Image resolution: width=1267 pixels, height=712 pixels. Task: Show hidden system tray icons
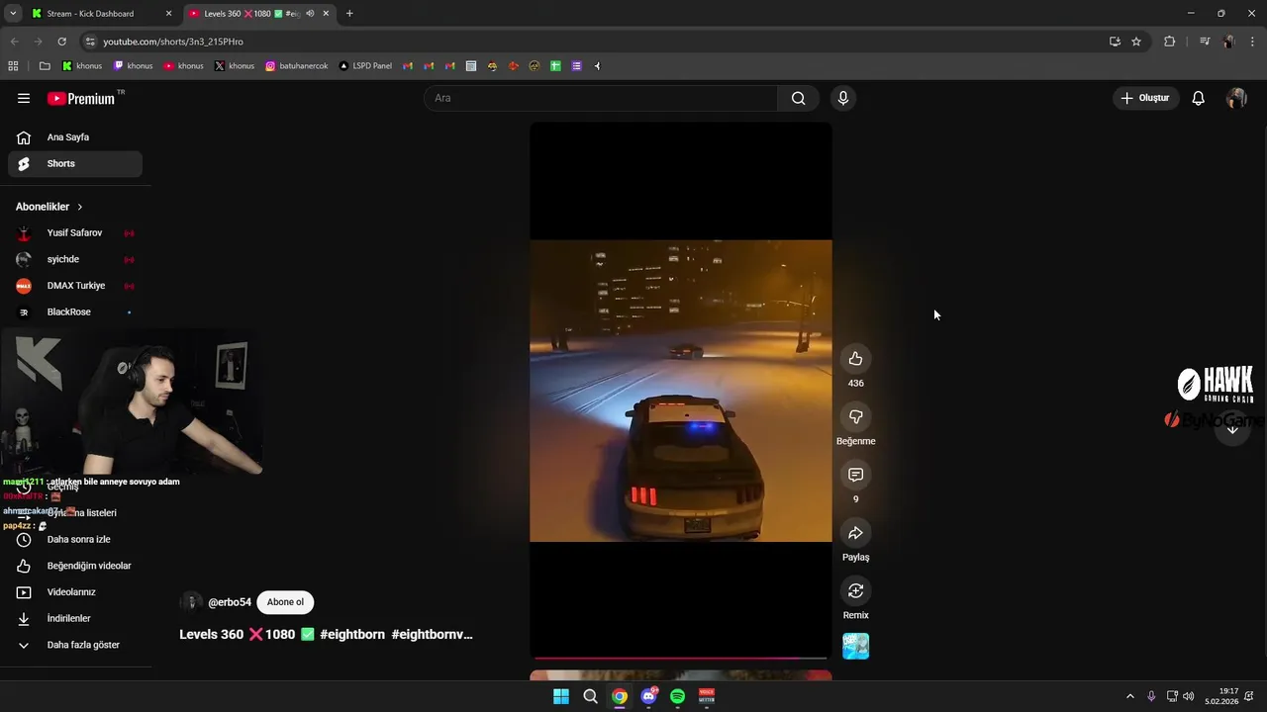(1129, 696)
